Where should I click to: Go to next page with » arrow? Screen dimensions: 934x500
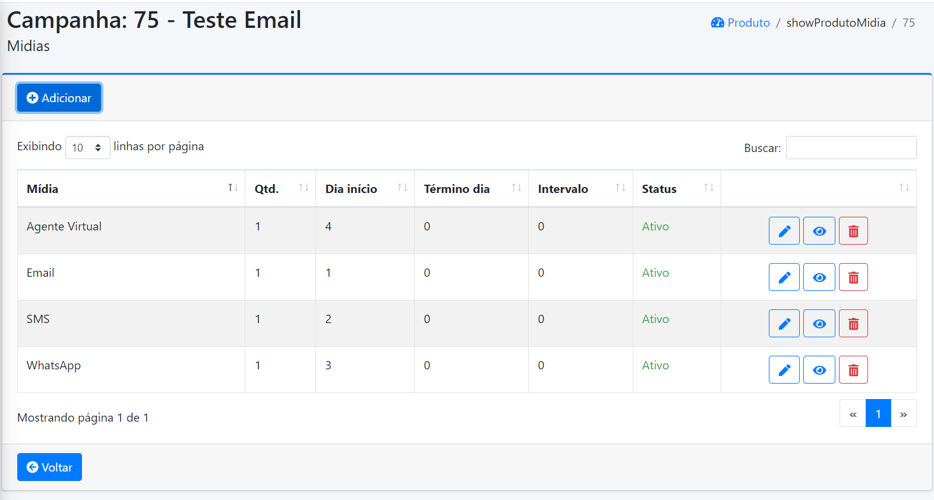(x=903, y=413)
